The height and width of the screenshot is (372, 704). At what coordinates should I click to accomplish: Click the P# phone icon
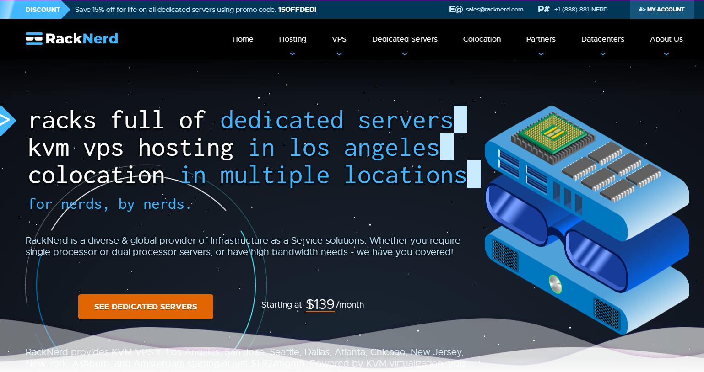click(544, 9)
